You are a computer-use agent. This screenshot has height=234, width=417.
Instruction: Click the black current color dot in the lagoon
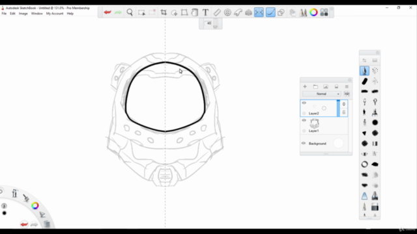click(5, 213)
